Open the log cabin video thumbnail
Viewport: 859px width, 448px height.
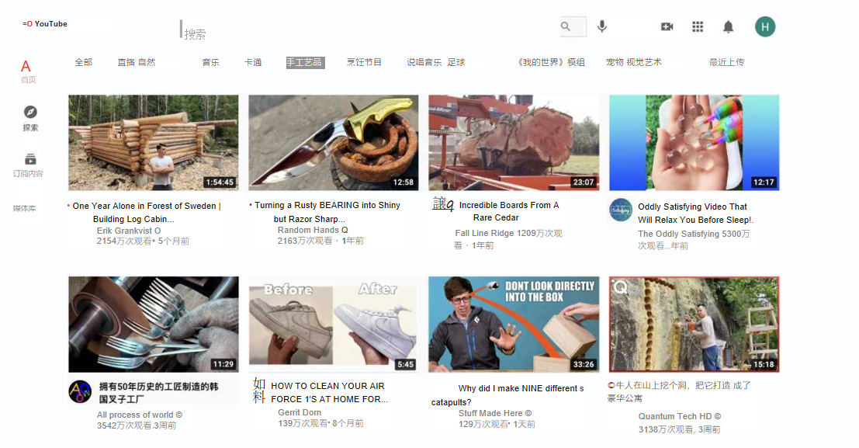tap(153, 143)
